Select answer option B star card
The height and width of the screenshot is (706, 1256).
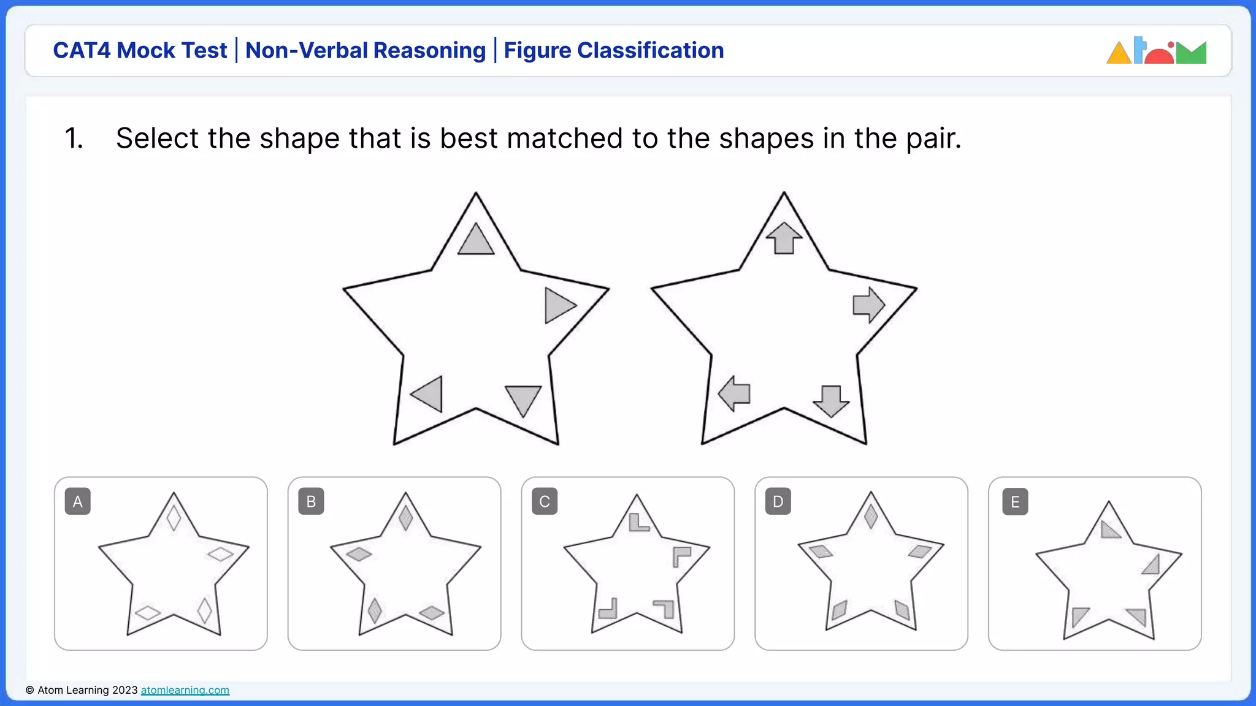pyautogui.click(x=394, y=564)
